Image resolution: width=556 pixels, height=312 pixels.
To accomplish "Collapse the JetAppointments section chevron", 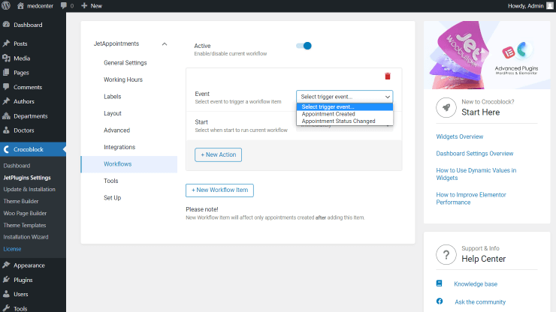I will pos(165,44).
